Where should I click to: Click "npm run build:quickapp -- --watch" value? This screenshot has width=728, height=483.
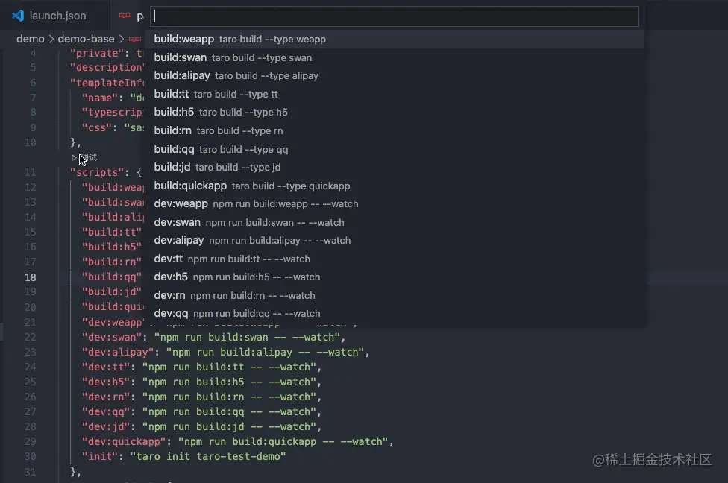[x=283, y=441]
